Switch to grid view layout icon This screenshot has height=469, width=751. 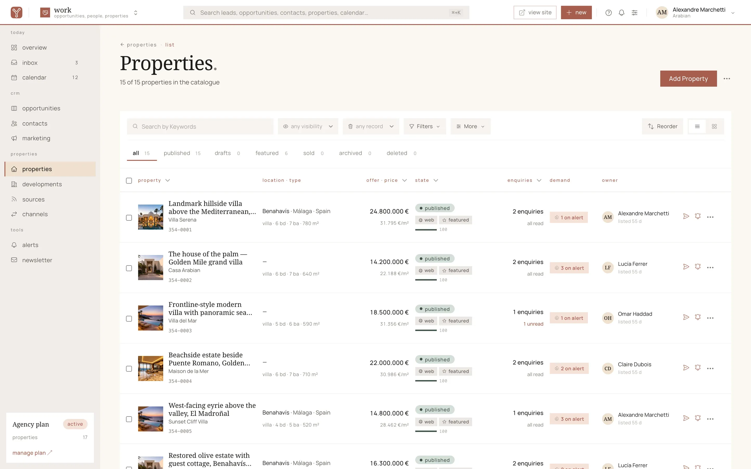(x=714, y=126)
